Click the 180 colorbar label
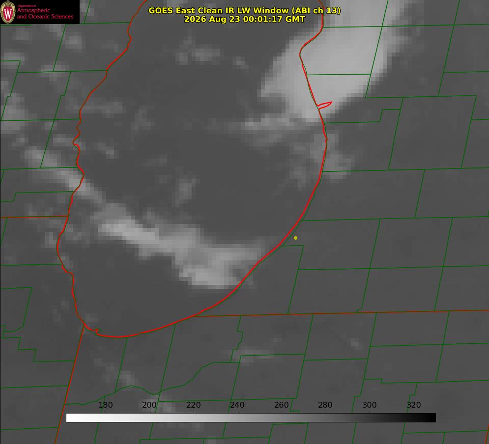This screenshot has height=444, width=489. coord(105,405)
